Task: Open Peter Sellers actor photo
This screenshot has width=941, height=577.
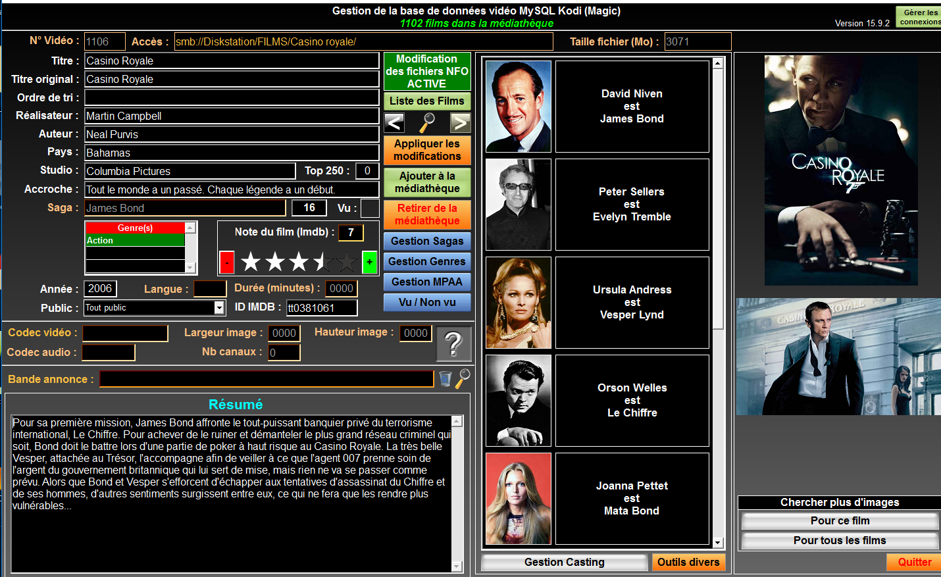Action: [x=519, y=205]
